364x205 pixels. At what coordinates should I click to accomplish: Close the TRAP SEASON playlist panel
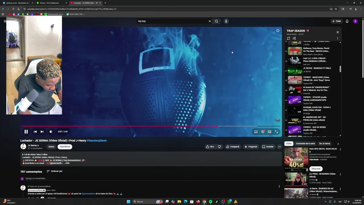338,32
